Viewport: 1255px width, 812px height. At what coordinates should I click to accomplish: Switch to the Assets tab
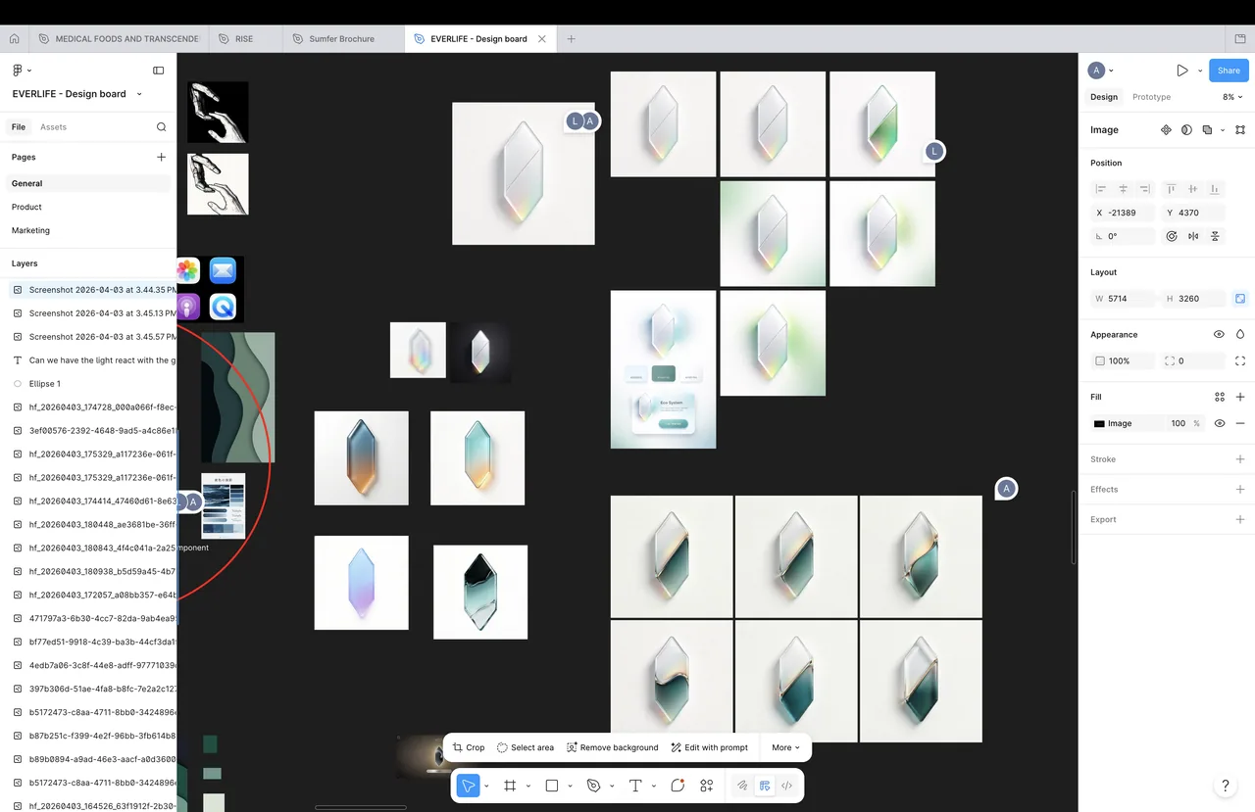click(53, 127)
